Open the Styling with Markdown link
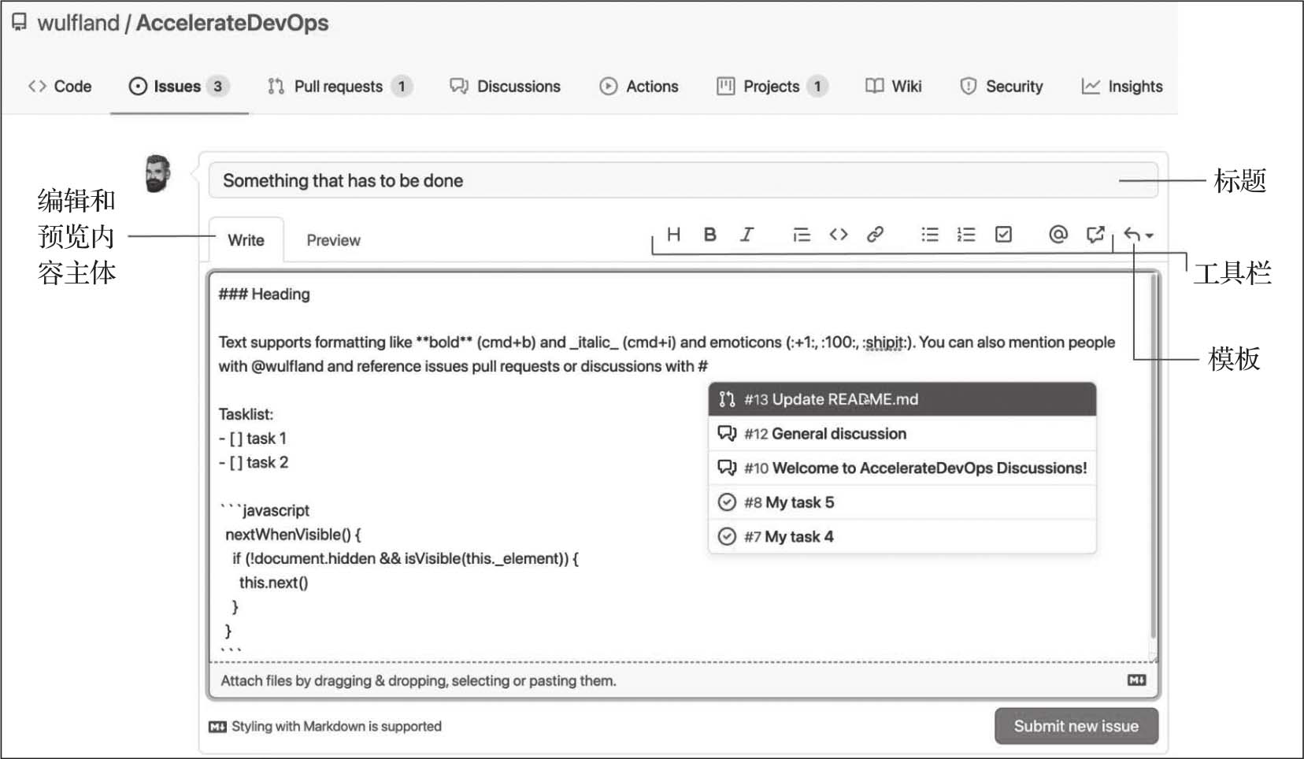1304x759 pixels. tap(335, 726)
